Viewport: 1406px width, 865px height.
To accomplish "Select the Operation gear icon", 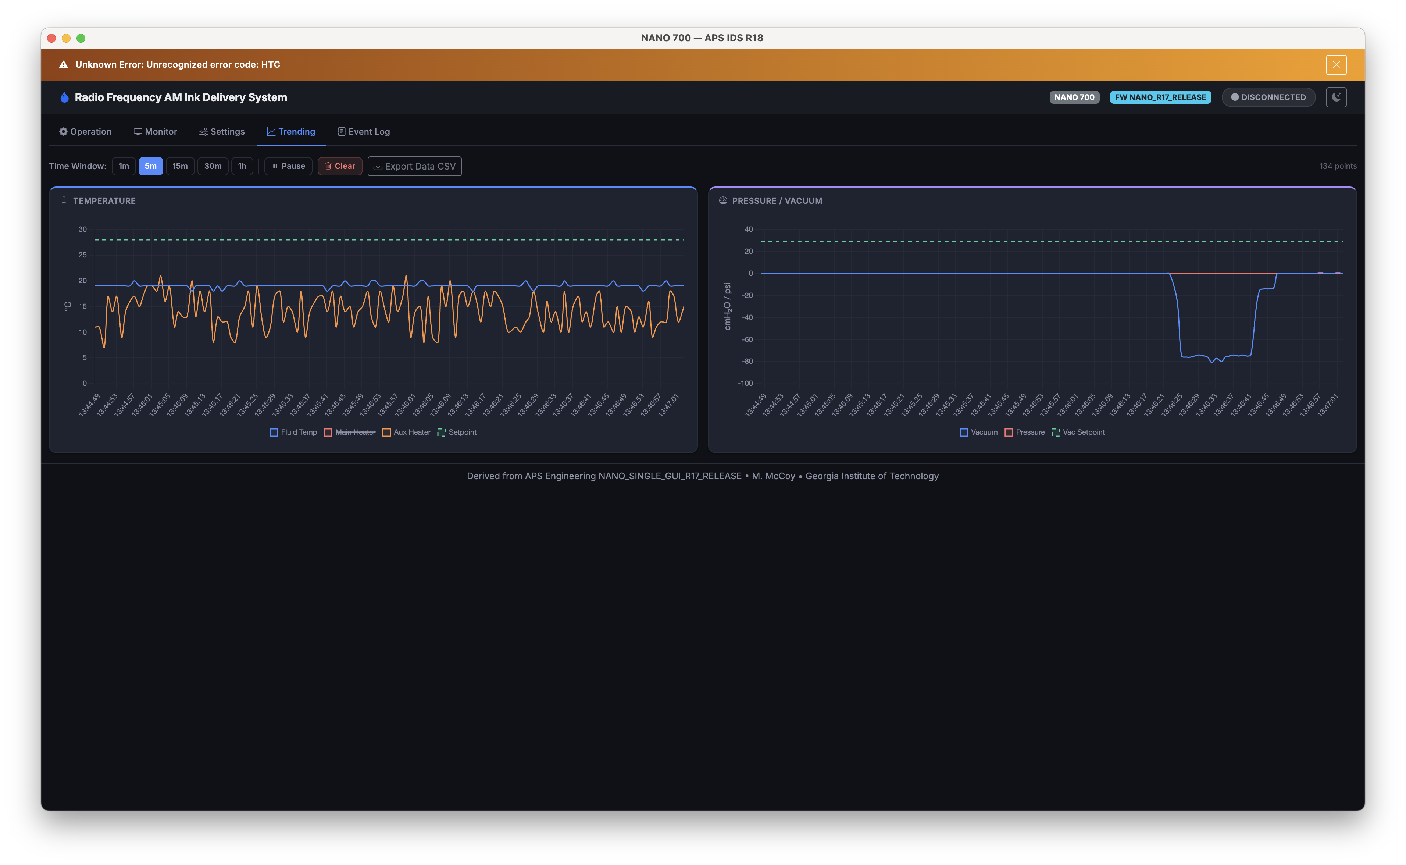I will (63, 131).
